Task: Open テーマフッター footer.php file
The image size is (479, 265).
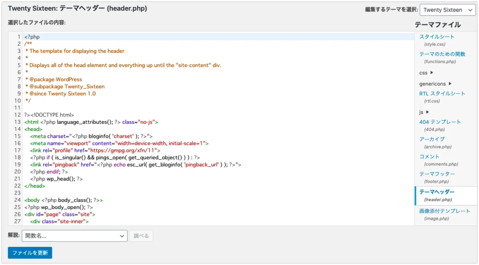Action: click(x=437, y=174)
